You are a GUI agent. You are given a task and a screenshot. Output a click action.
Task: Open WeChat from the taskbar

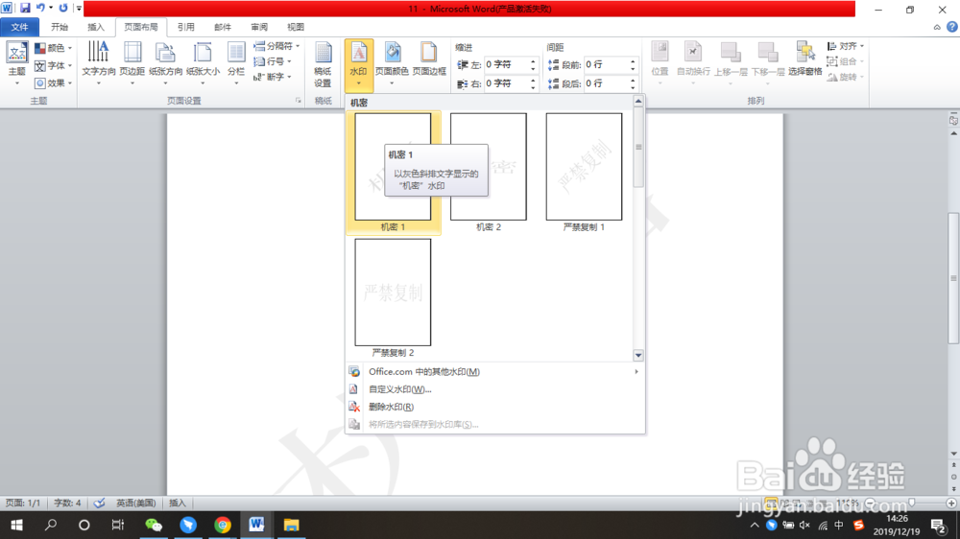coord(154,525)
